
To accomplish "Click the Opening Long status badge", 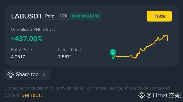I will pos(86,16).
